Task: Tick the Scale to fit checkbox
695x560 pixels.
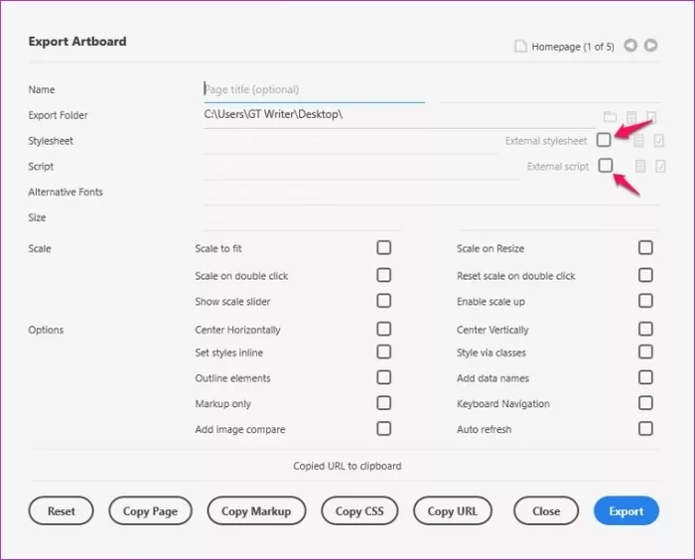Action: click(x=383, y=248)
